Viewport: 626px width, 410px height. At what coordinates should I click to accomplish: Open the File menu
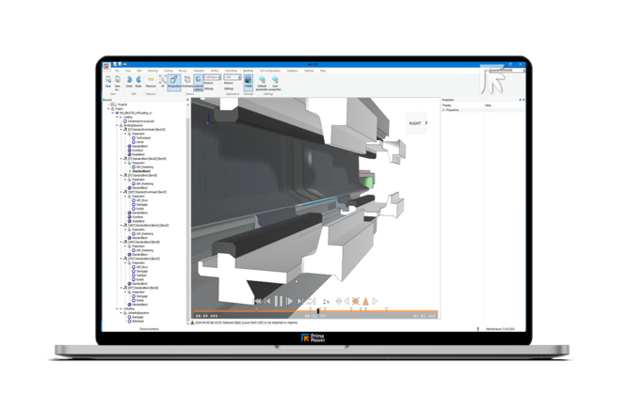(117, 71)
